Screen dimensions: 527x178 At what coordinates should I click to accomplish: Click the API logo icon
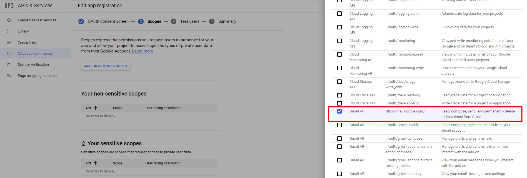click(x=9, y=6)
